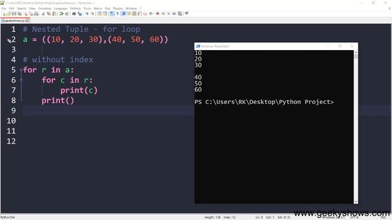Click the Print toolbar icon
This screenshot has width=392, height=220.
pyautogui.click(x=36, y=13)
